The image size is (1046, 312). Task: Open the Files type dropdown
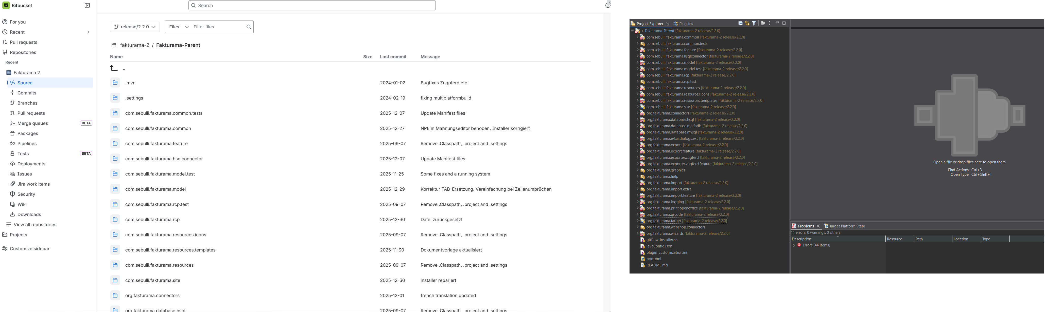(x=179, y=27)
